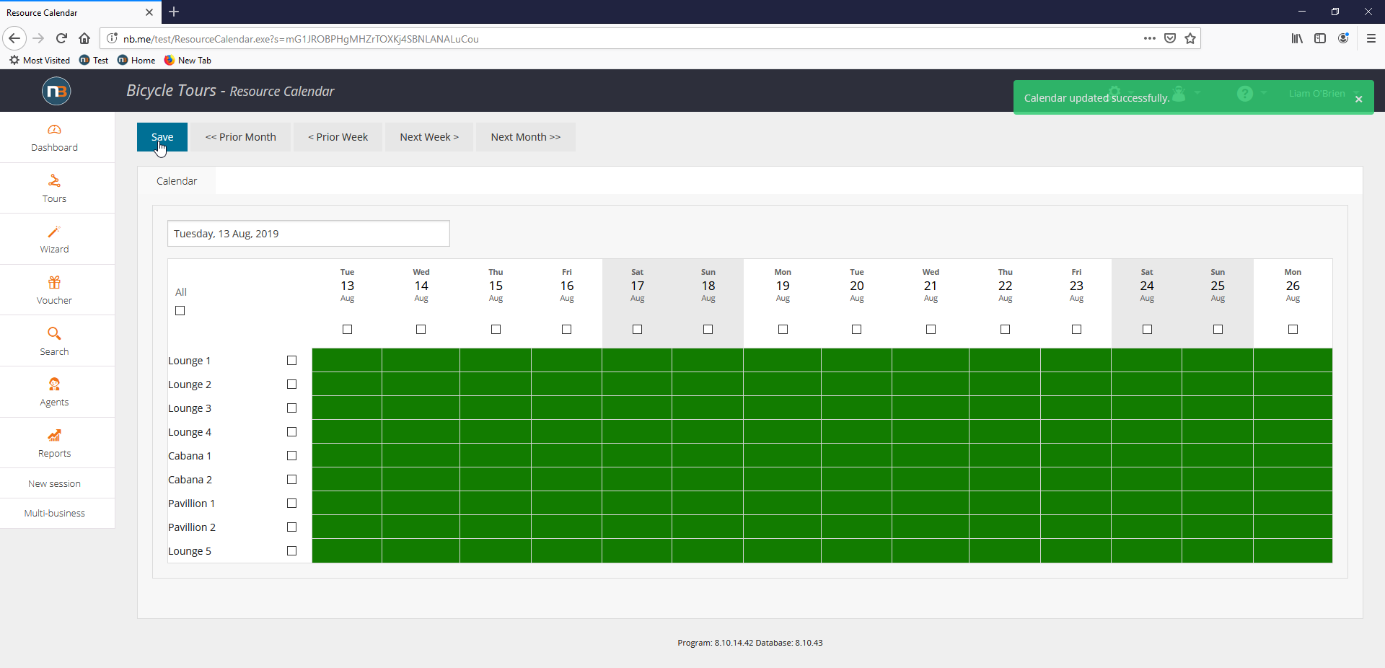Tick the Pavillion 2 row checkbox

click(292, 527)
